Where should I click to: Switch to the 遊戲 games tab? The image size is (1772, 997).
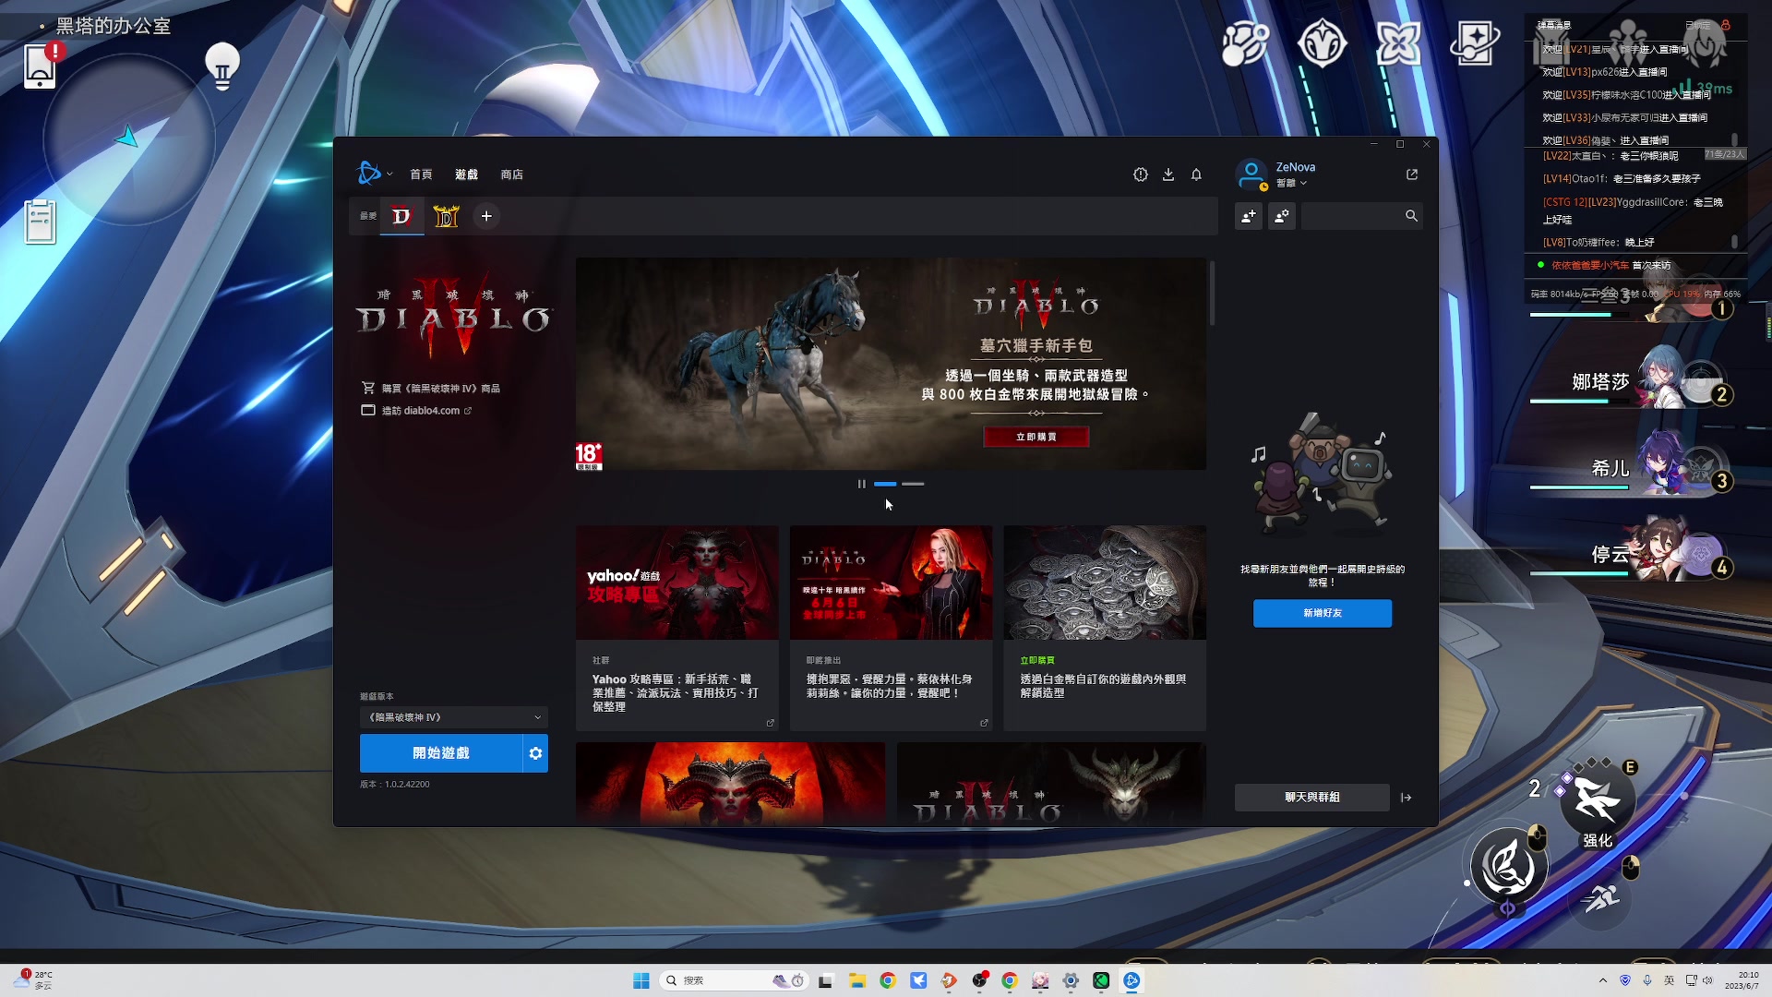coord(466,174)
